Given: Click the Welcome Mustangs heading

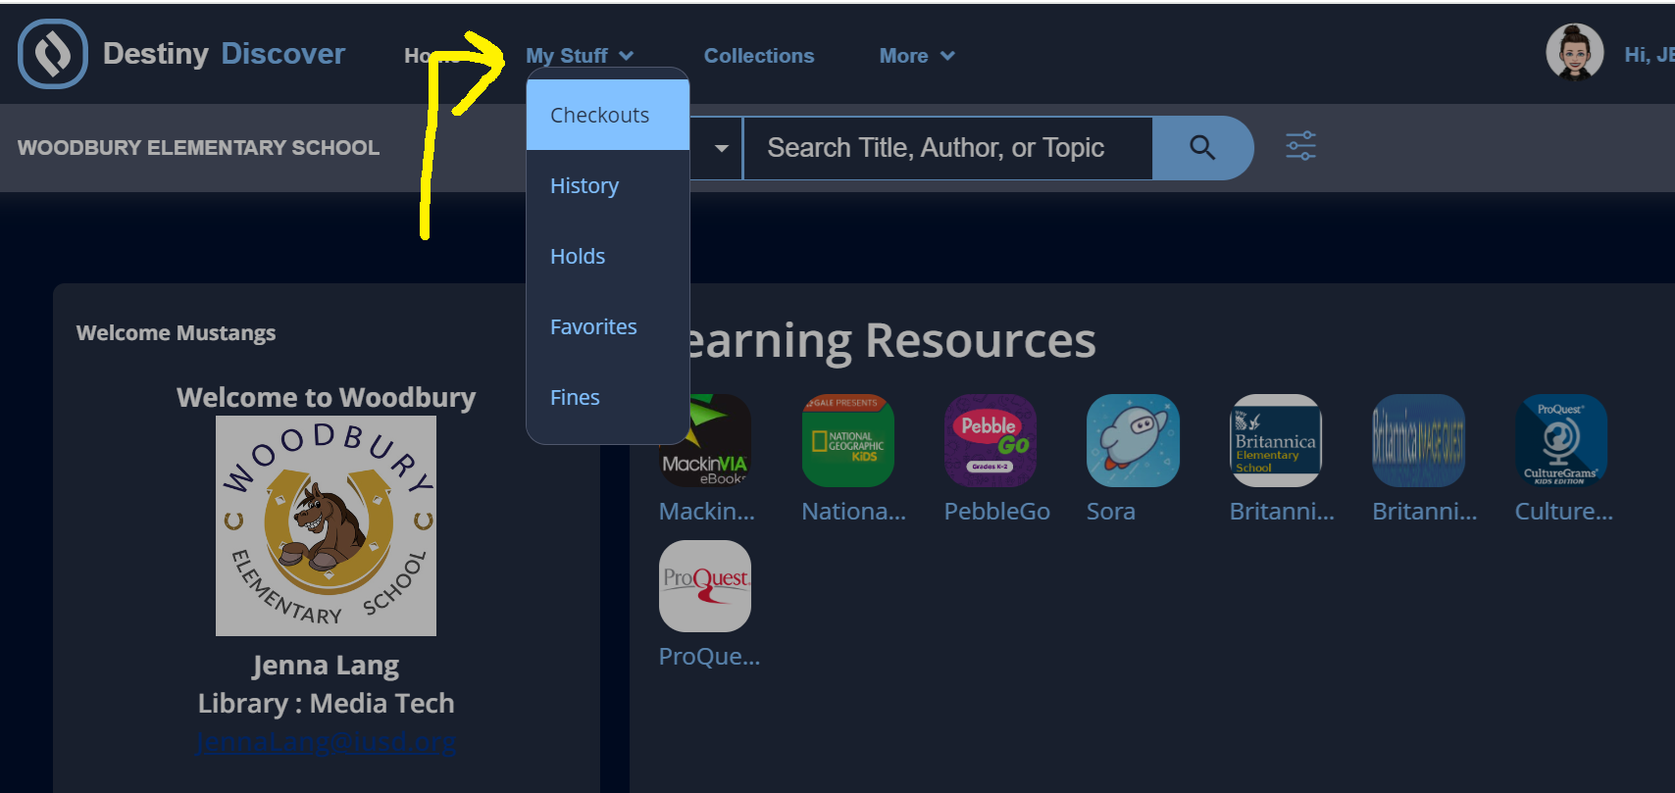Looking at the screenshot, I should point(176,333).
